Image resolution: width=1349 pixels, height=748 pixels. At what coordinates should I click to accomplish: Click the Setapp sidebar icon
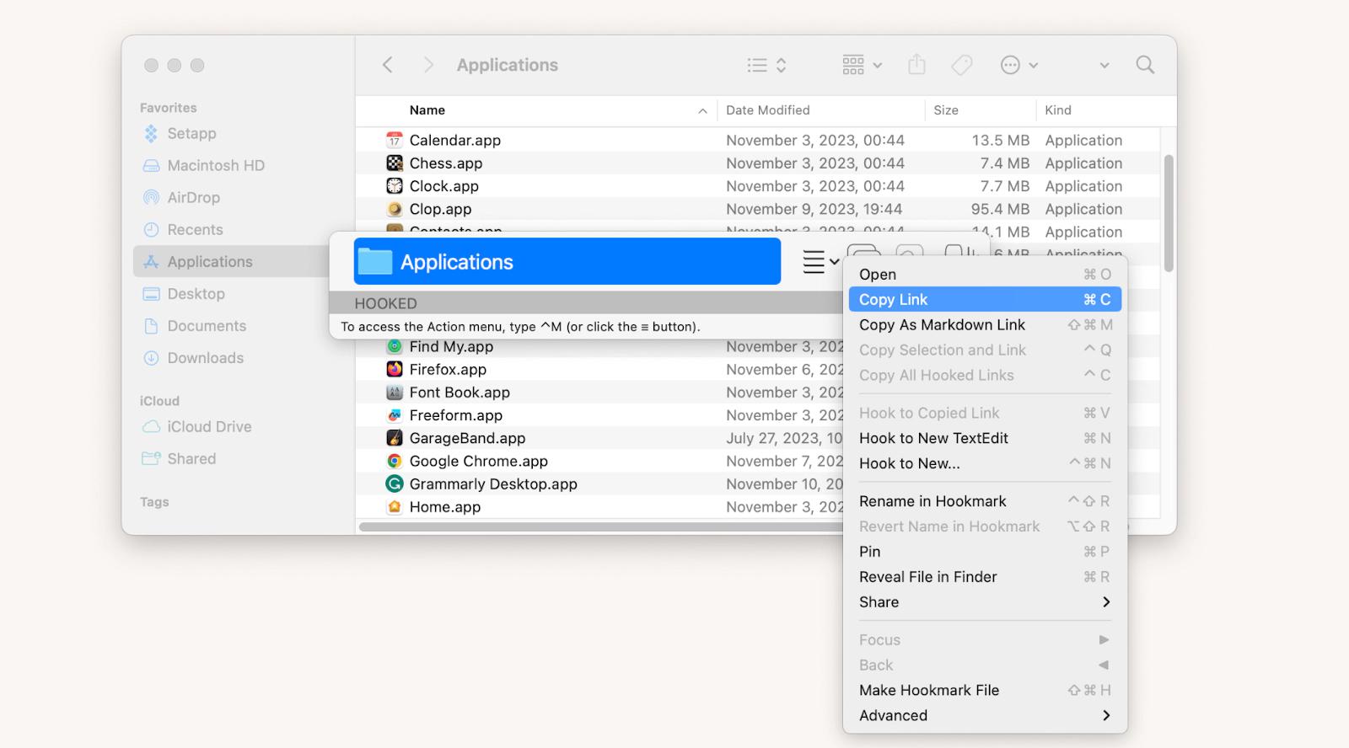click(151, 134)
